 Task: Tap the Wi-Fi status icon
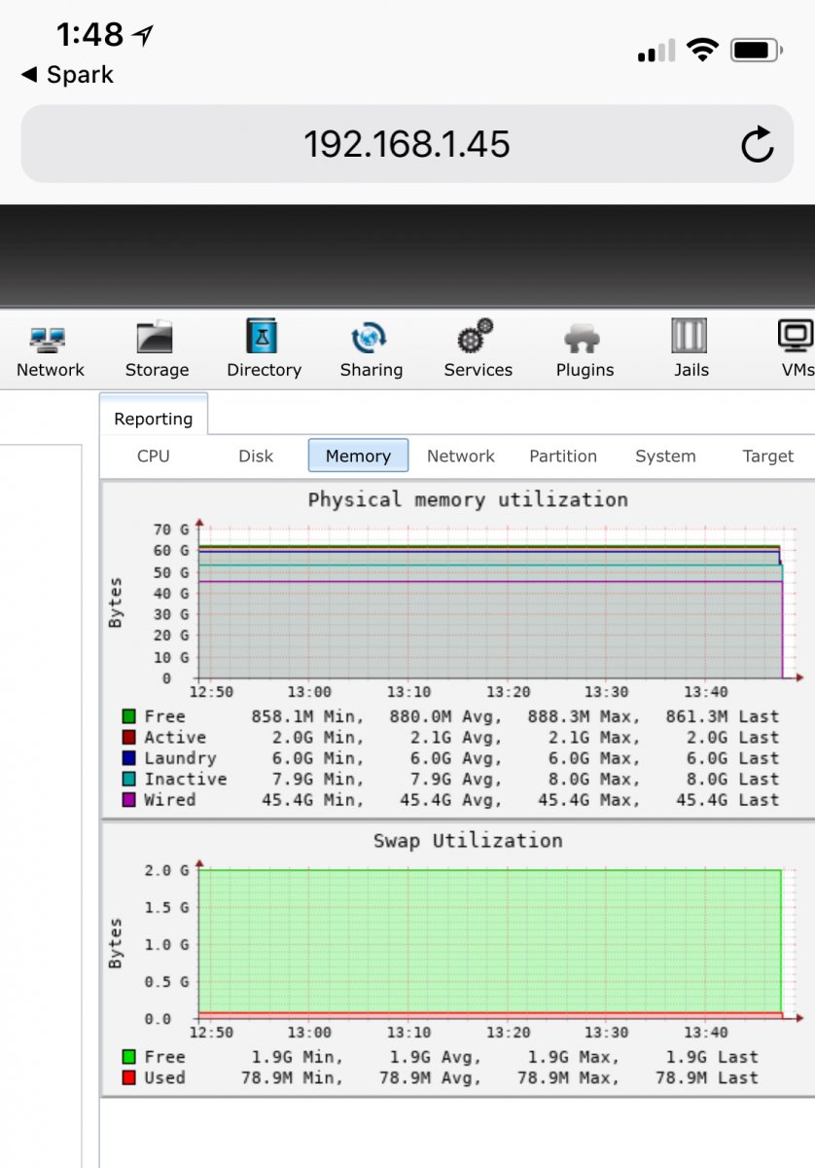point(701,50)
